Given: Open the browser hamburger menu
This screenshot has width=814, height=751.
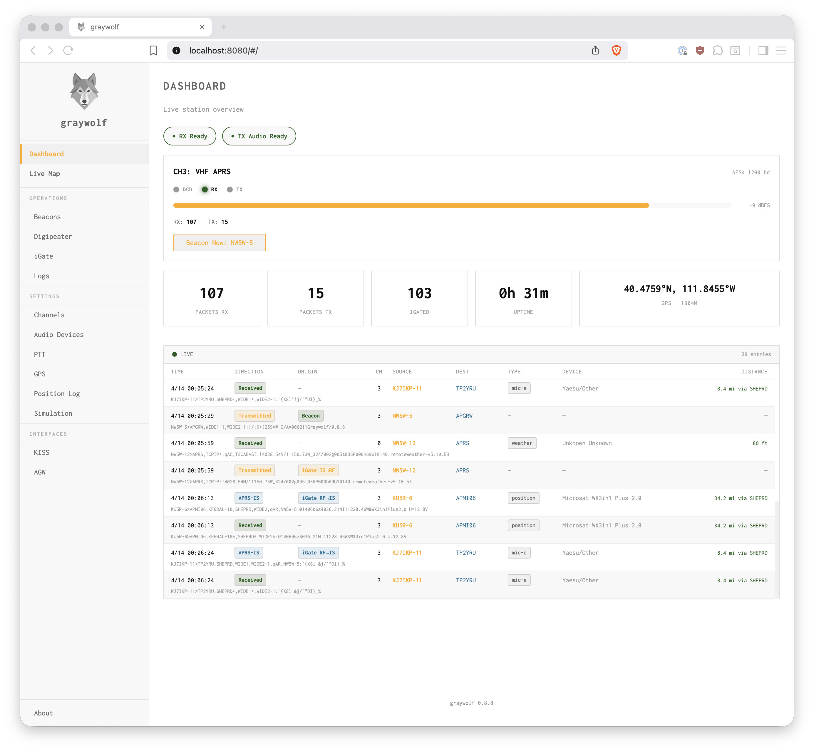Looking at the screenshot, I should click(x=781, y=51).
